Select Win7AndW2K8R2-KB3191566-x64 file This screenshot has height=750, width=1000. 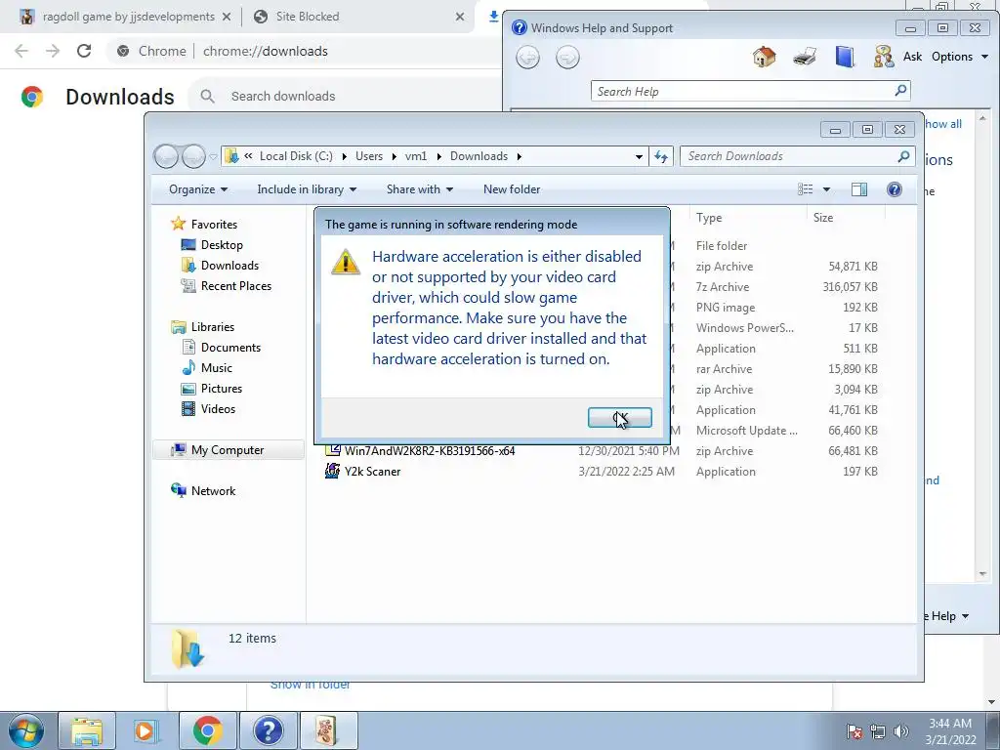(x=430, y=451)
